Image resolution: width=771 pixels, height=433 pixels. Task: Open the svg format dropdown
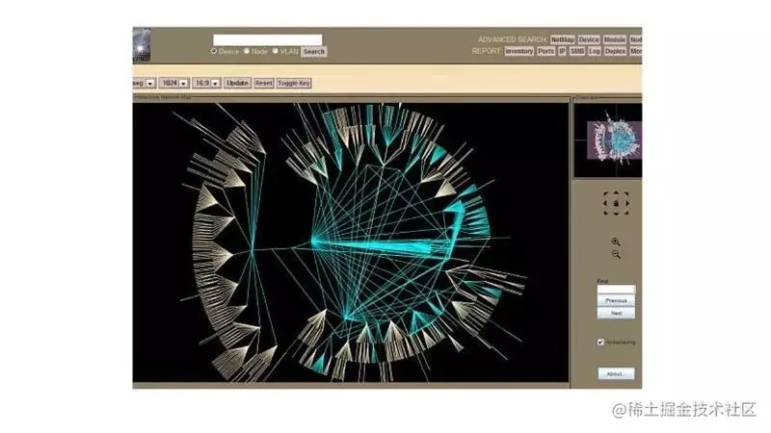pos(145,84)
